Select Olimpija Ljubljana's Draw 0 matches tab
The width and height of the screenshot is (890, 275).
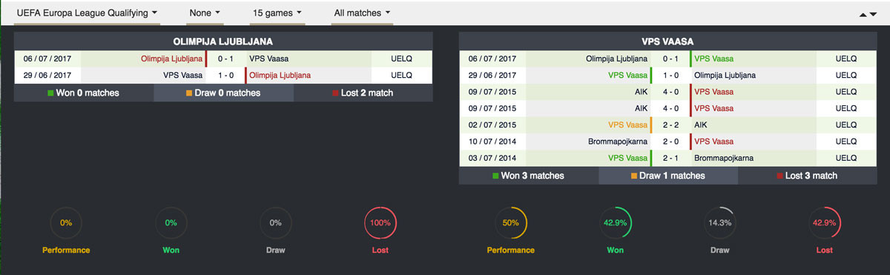point(223,93)
